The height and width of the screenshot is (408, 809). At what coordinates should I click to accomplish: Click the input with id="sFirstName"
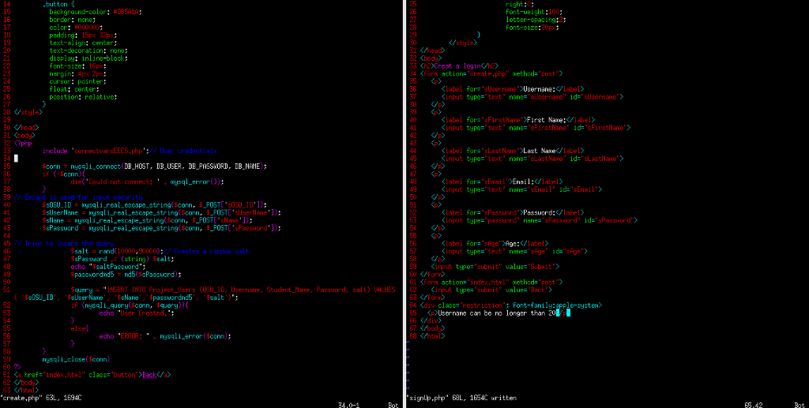point(536,128)
